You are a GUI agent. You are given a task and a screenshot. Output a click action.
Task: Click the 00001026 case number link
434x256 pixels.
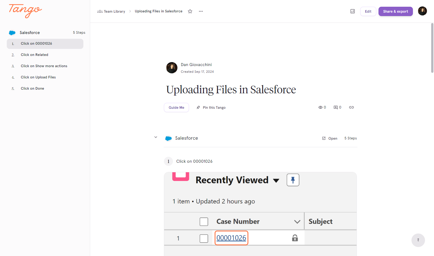pyautogui.click(x=231, y=238)
